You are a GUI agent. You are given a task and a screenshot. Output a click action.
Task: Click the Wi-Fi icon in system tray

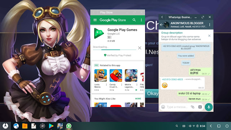coord(194,126)
